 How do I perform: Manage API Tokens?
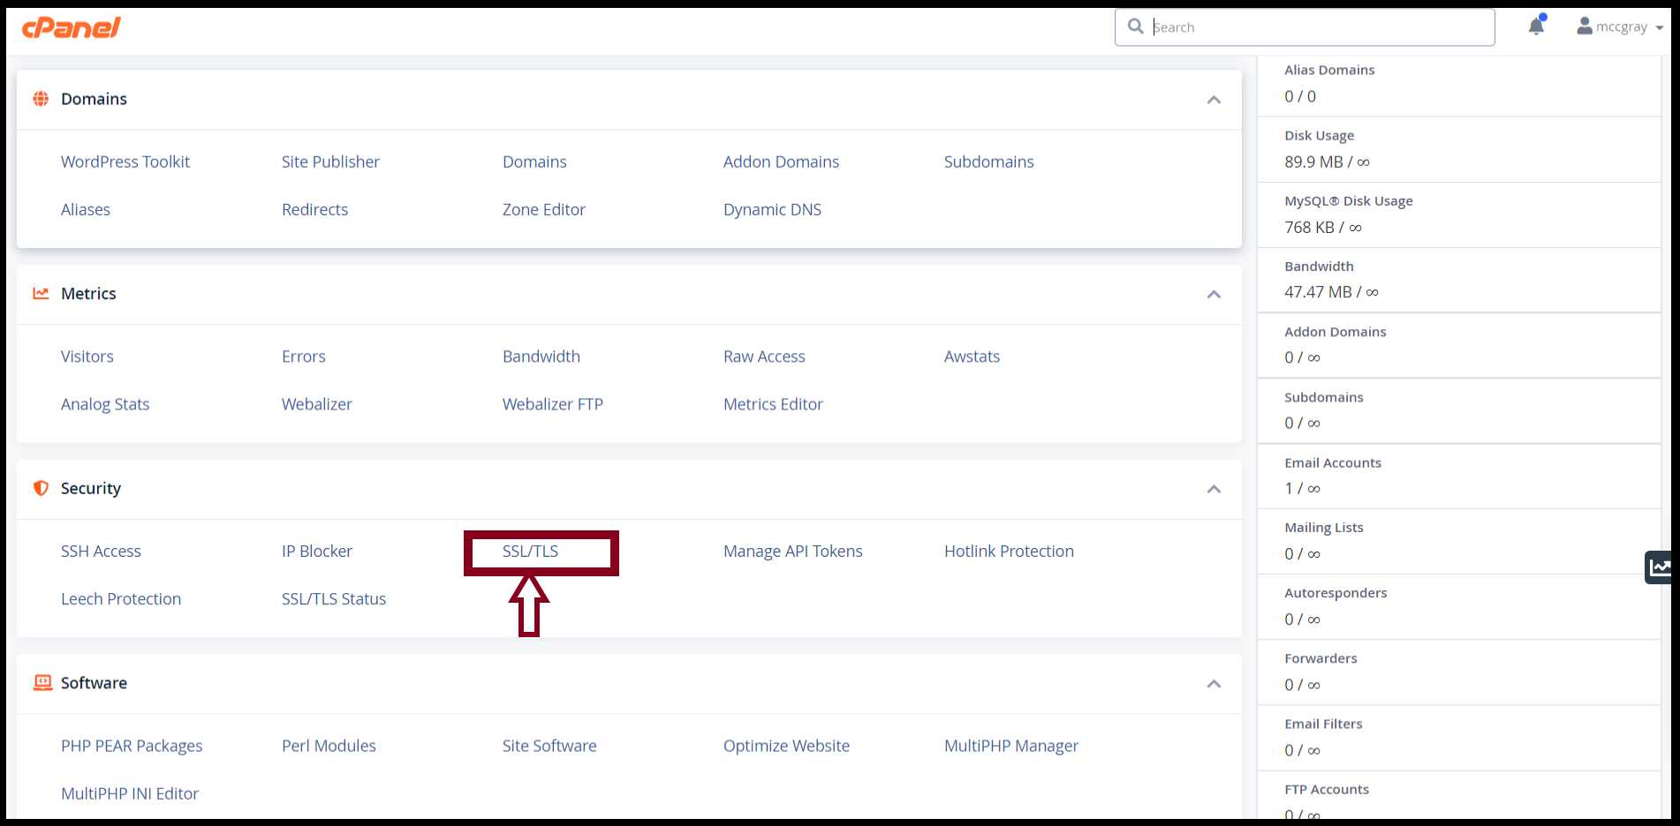tap(792, 550)
